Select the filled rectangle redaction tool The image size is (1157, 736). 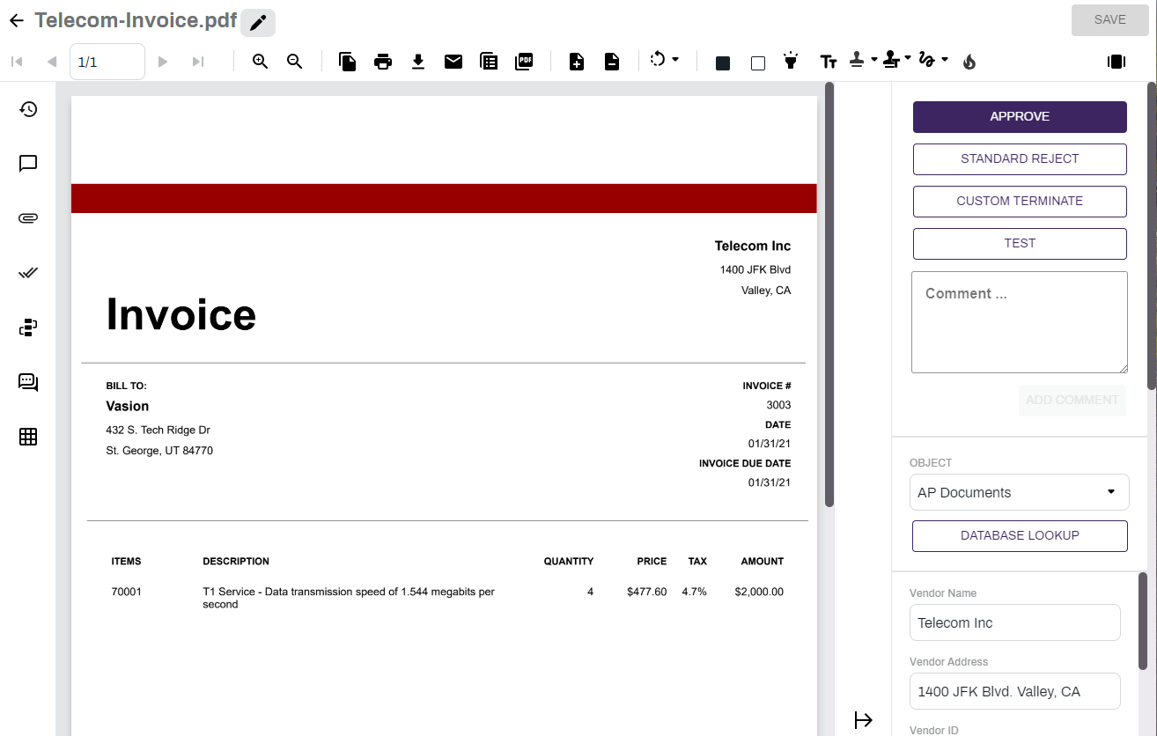pos(723,63)
